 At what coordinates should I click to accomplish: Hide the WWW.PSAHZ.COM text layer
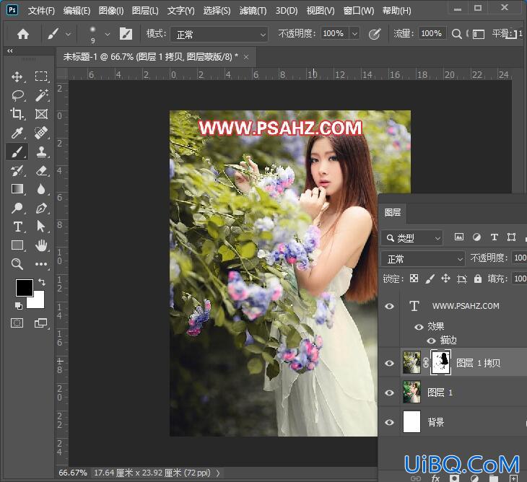[x=389, y=306]
